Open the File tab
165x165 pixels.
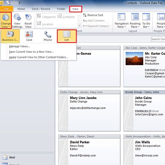[x=6, y=9]
